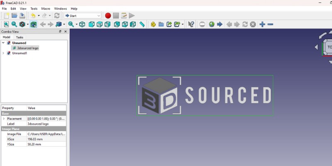Select the 3dsourced logo tree item
The image size is (332, 166).
click(x=28, y=48)
